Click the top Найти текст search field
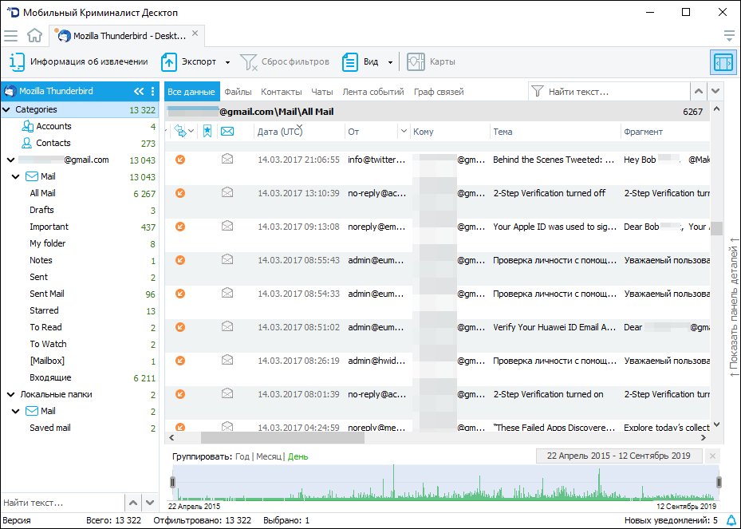 point(609,92)
